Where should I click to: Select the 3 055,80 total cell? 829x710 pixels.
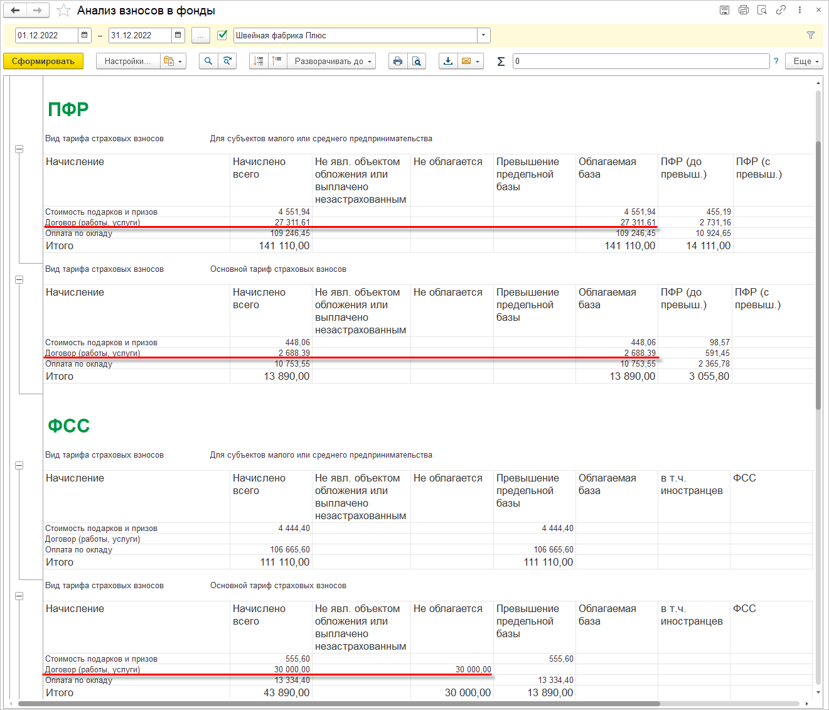tap(695, 376)
